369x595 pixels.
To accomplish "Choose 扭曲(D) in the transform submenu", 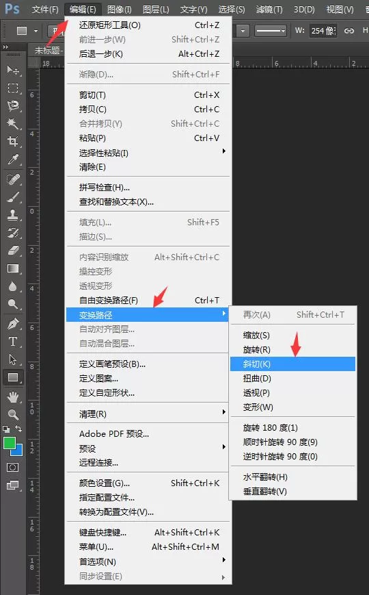I will point(293,379).
